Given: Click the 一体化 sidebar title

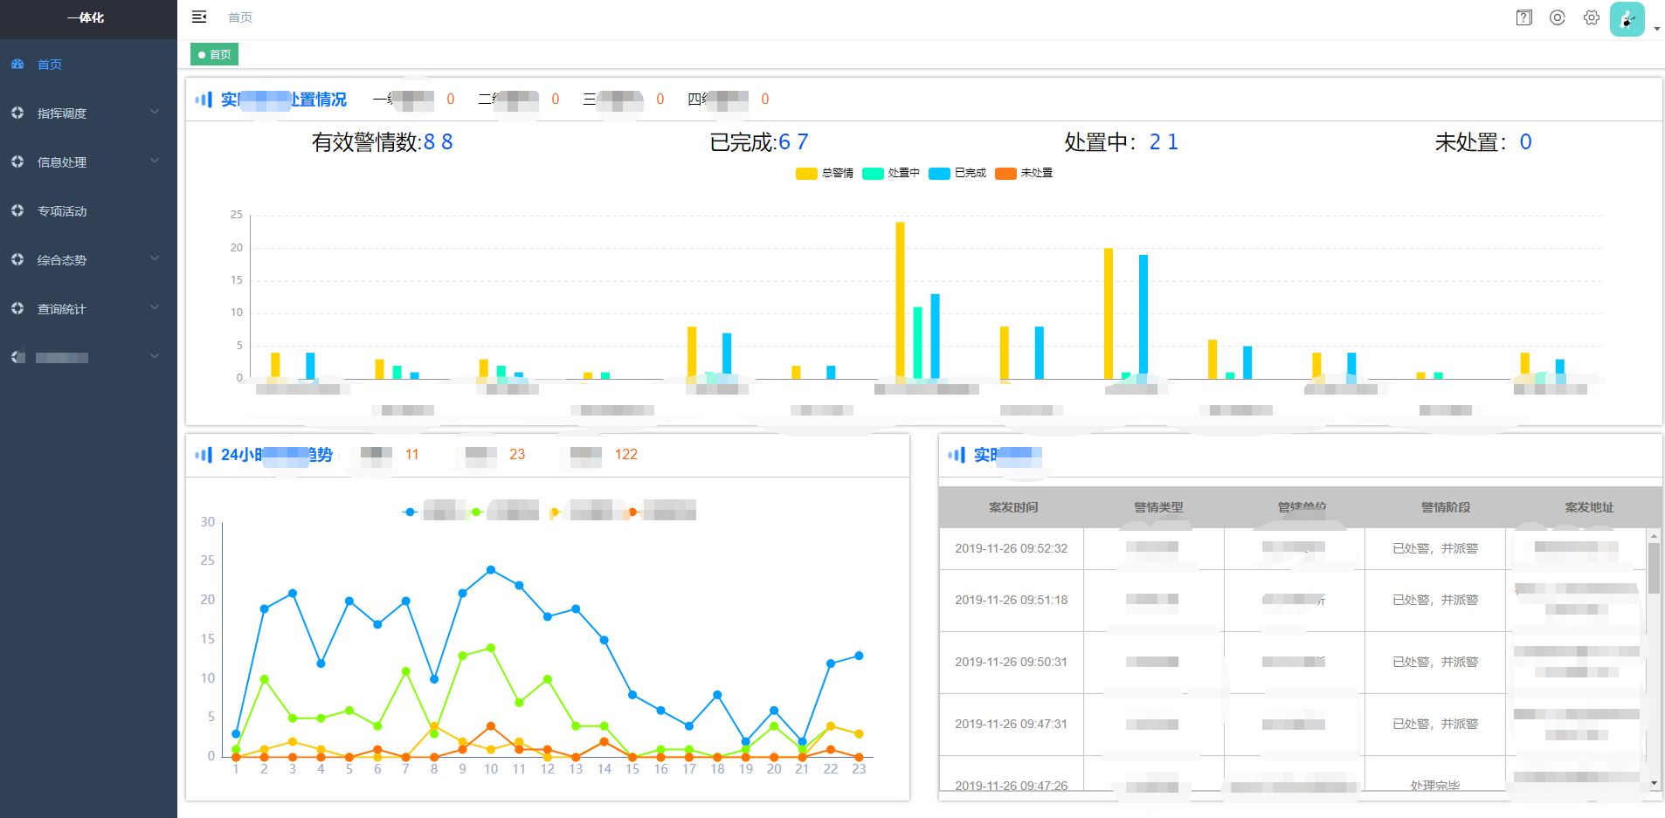Looking at the screenshot, I should 86,17.
